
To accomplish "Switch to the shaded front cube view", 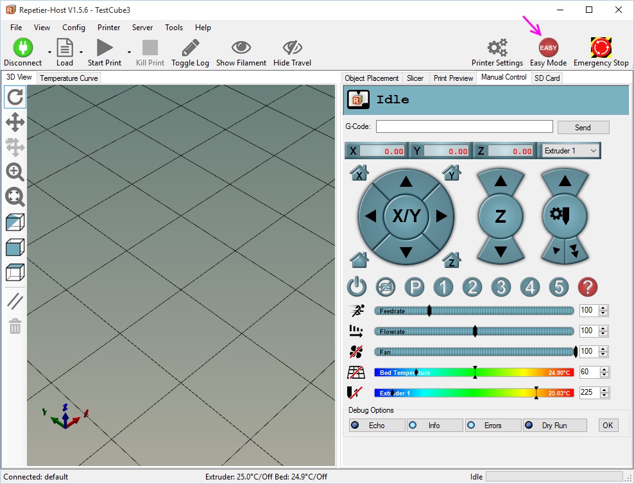I will pos(15,222).
